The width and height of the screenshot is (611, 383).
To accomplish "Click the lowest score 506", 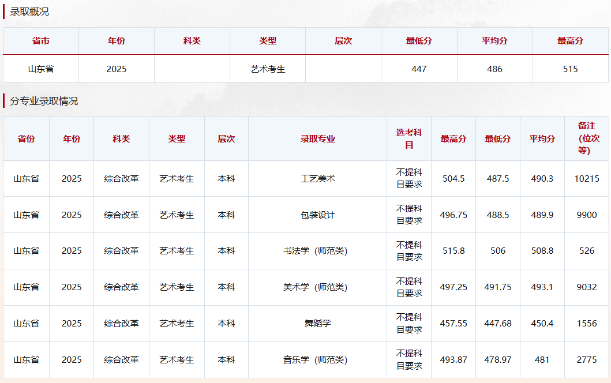I will tap(498, 251).
